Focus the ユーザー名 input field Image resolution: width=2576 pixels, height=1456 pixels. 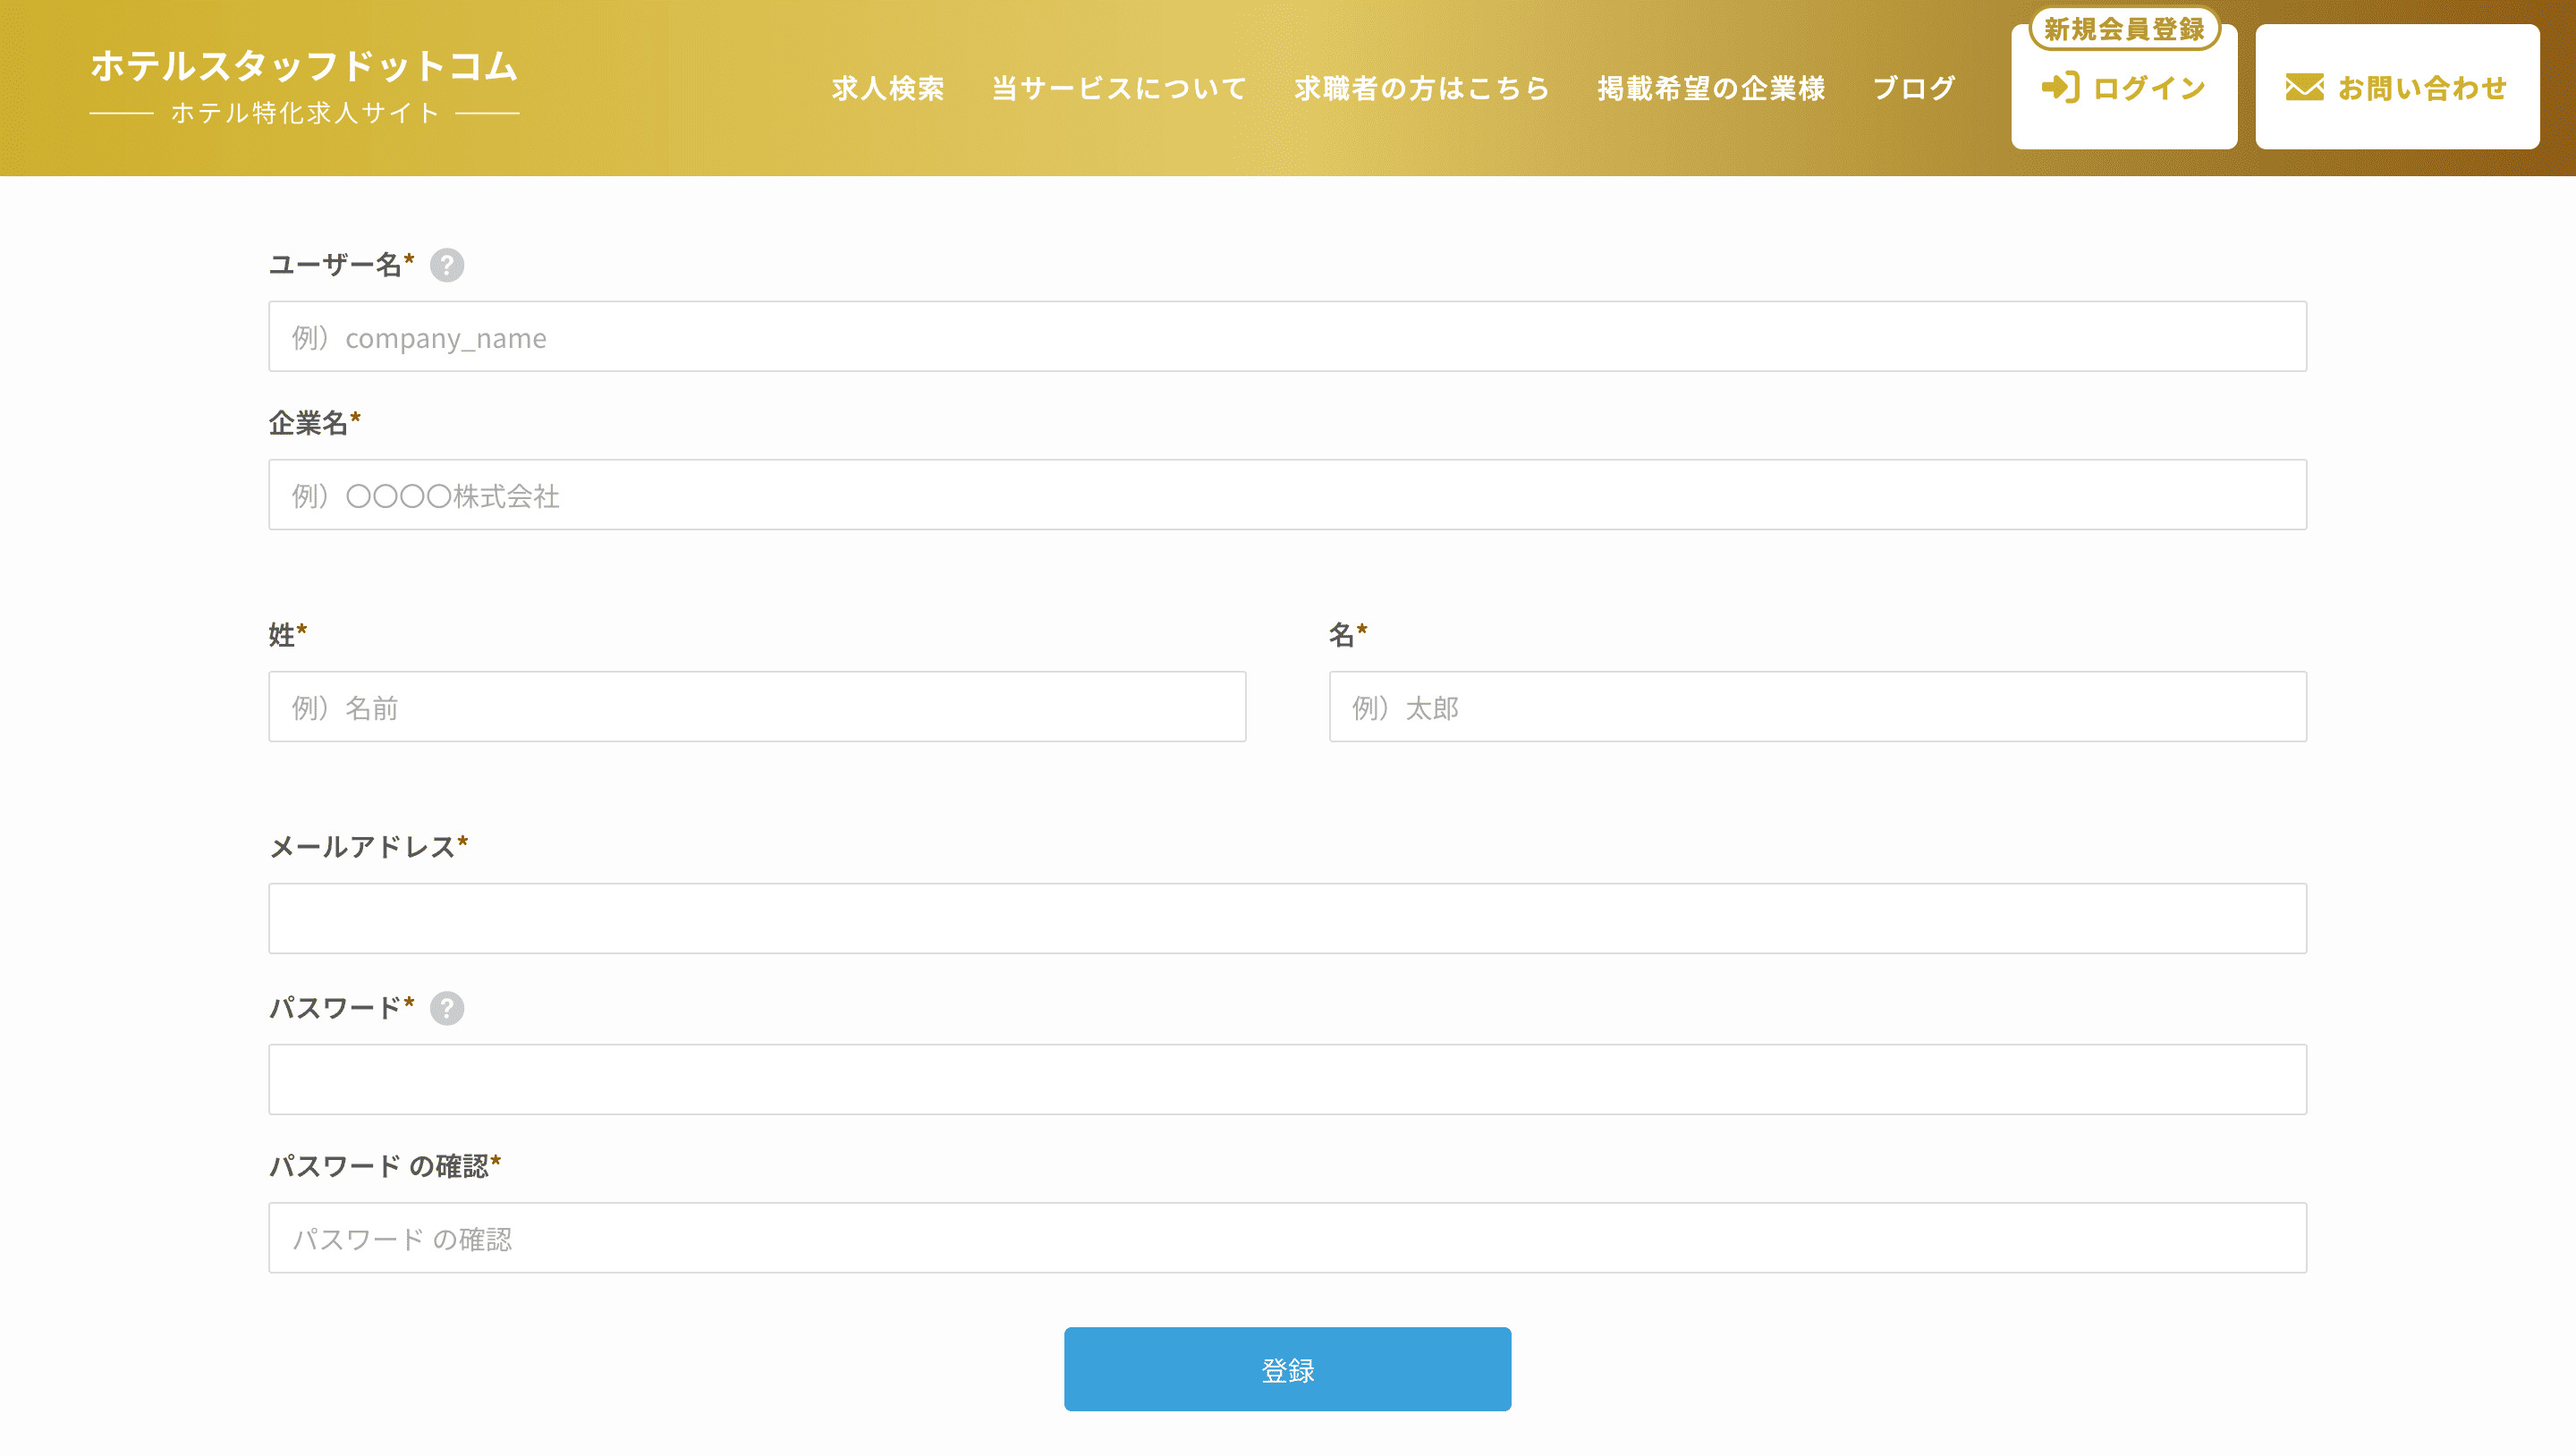coord(1287,337)
